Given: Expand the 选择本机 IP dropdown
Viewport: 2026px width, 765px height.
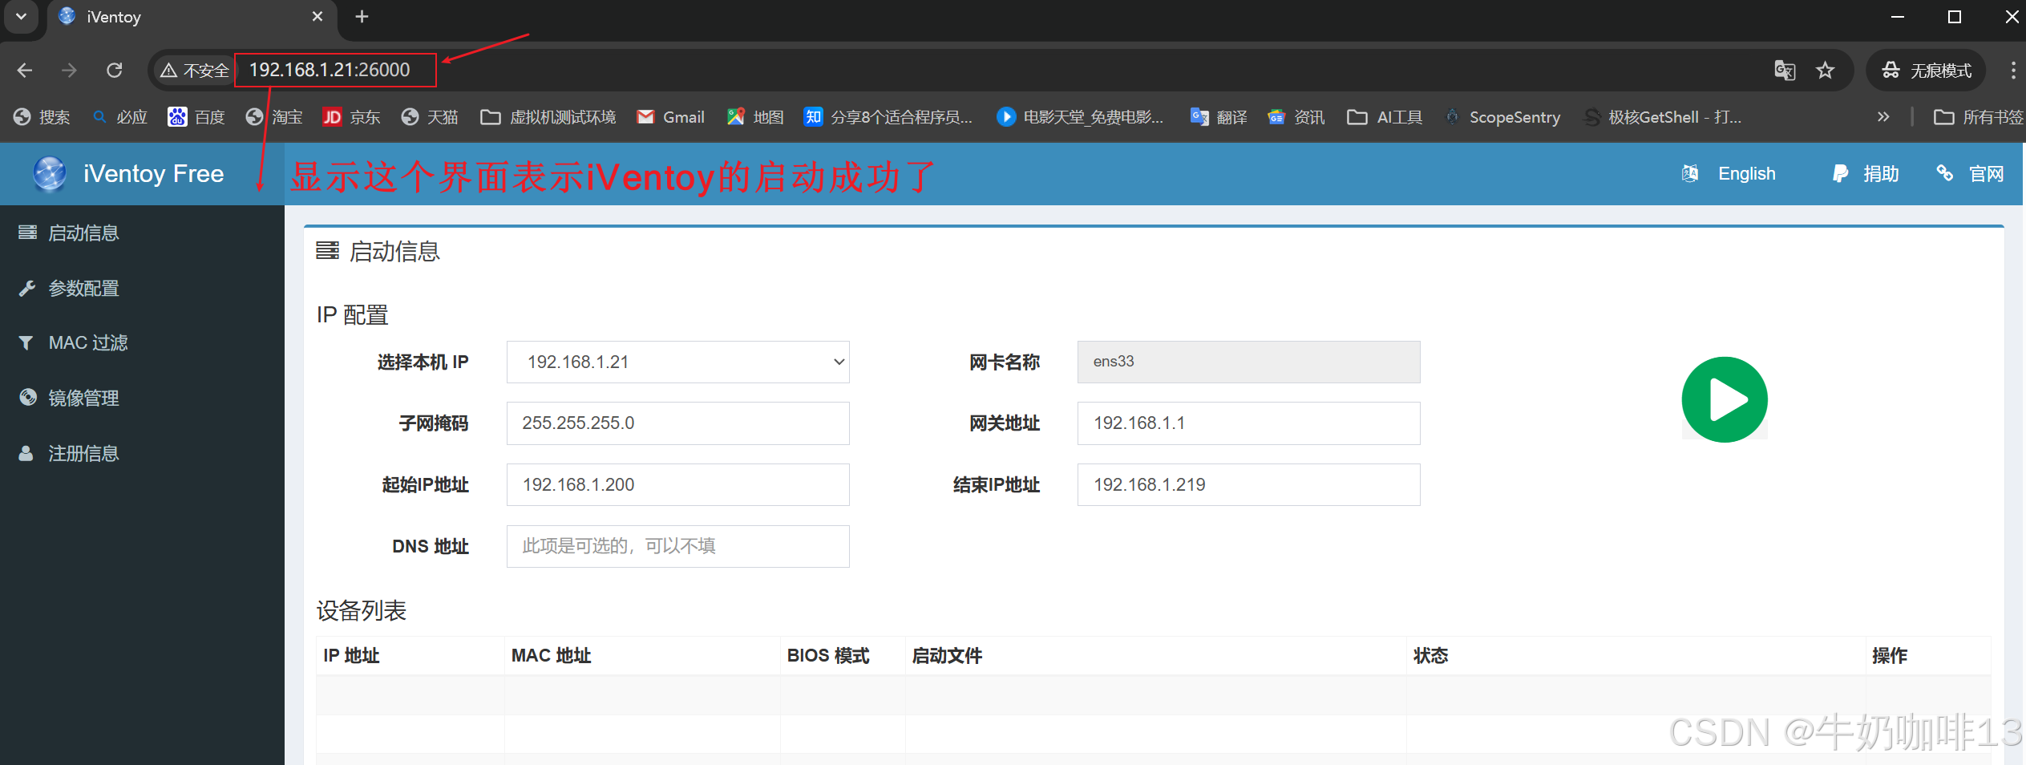Looking at the screenshot, I should point(678,362).
